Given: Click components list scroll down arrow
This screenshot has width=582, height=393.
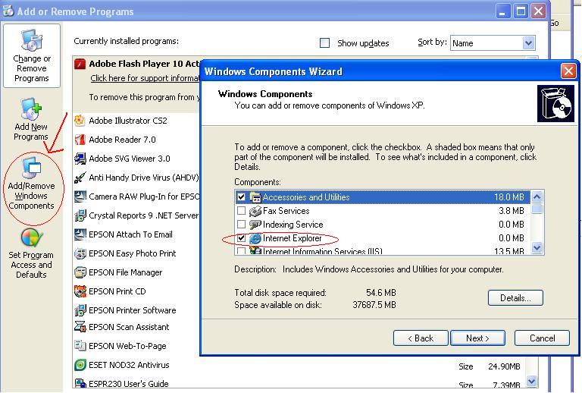Looking at the screenshot, I should coord(537,247).
